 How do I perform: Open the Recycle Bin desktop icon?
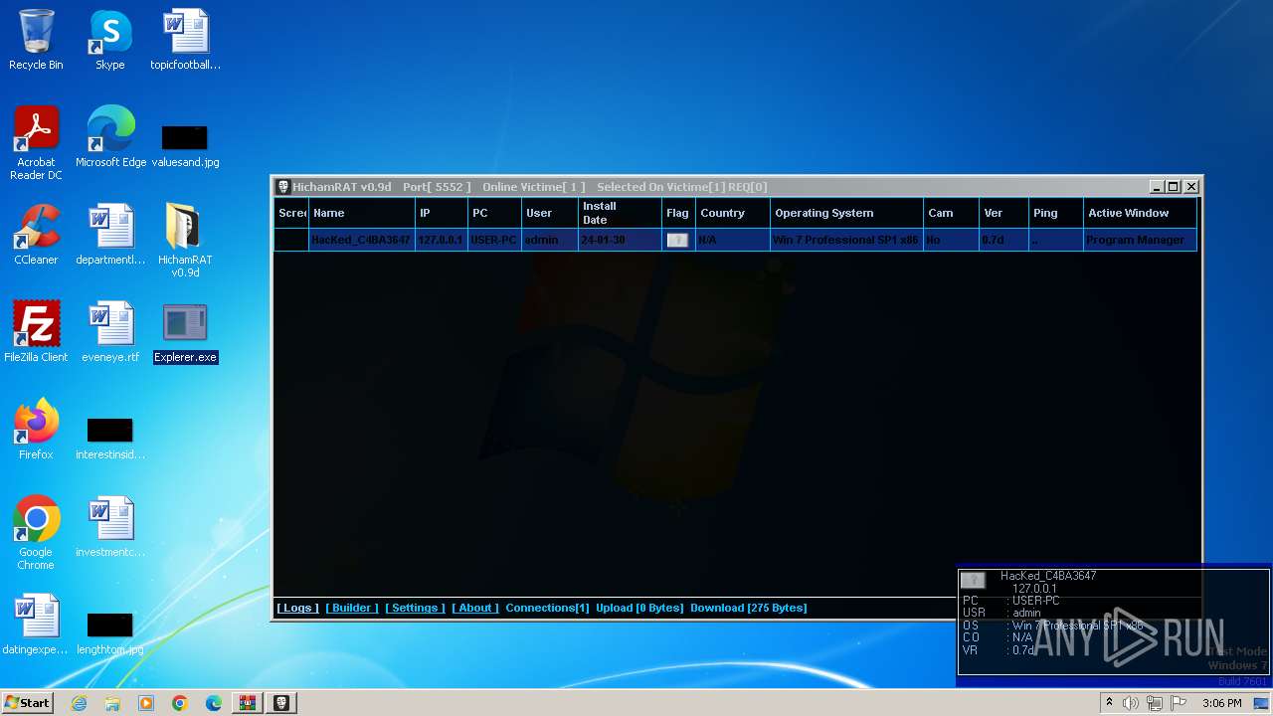pyautogui.click(x=36, y=41)
